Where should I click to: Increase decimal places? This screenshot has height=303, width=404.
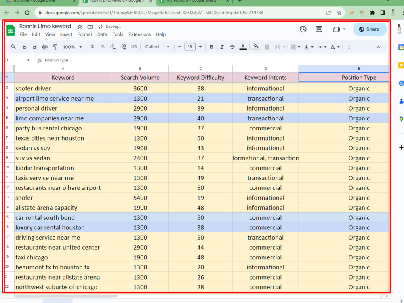pyautogui.click(x=123, y=47)
